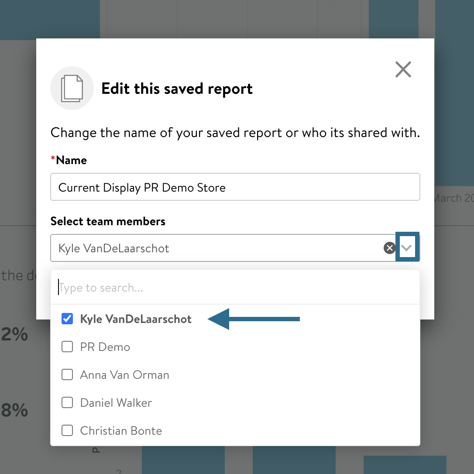Click the report Name text field
The image size is (474, 474).
pos(235,187)
